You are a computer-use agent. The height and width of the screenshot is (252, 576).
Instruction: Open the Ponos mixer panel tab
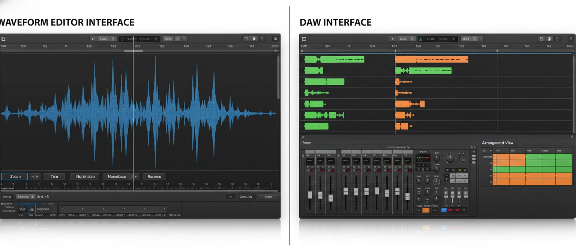click(306, 142)
